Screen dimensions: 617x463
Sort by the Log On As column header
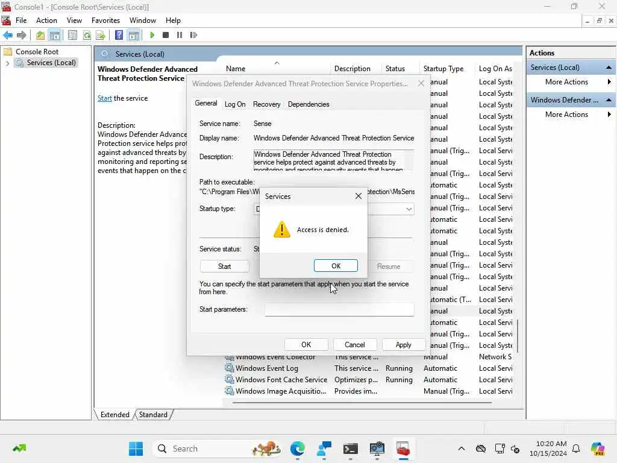495,69
